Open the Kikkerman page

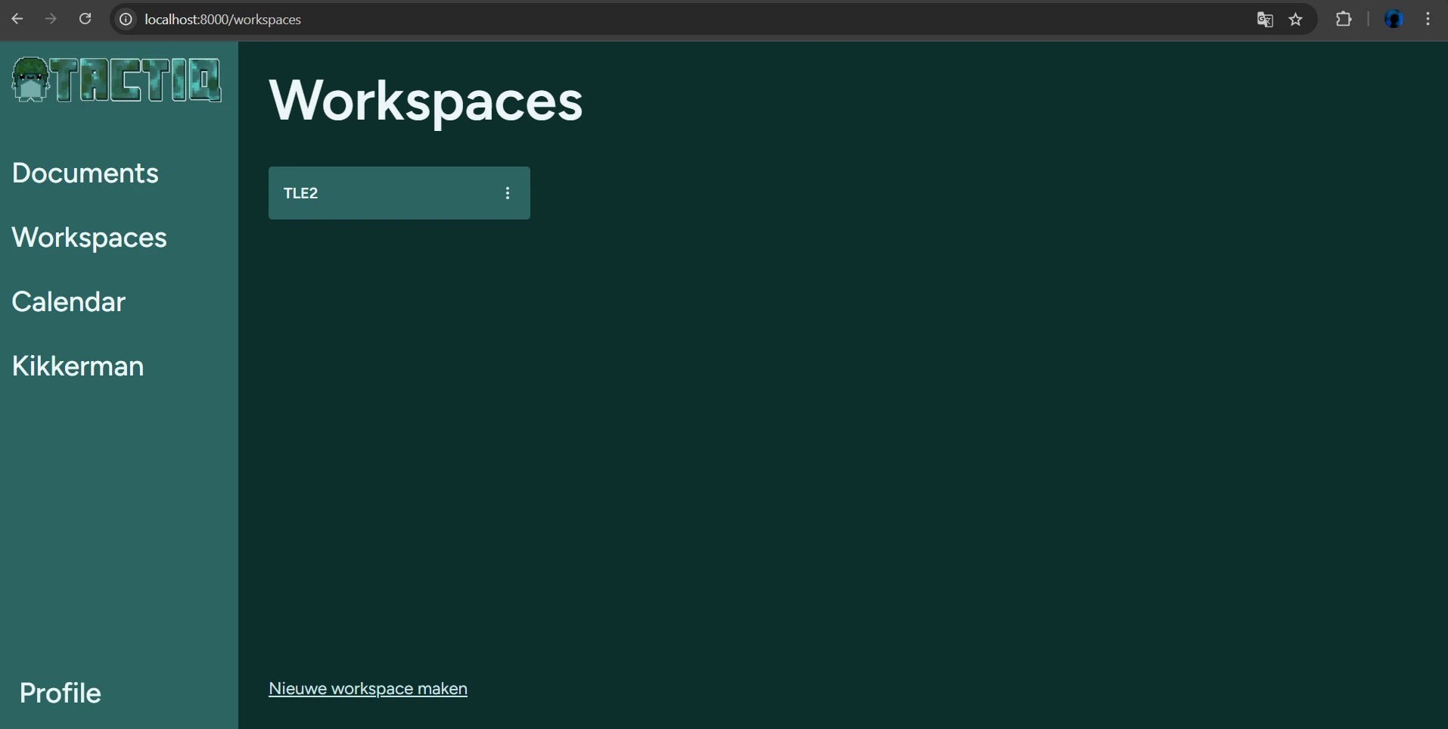(x=77, y=366)
